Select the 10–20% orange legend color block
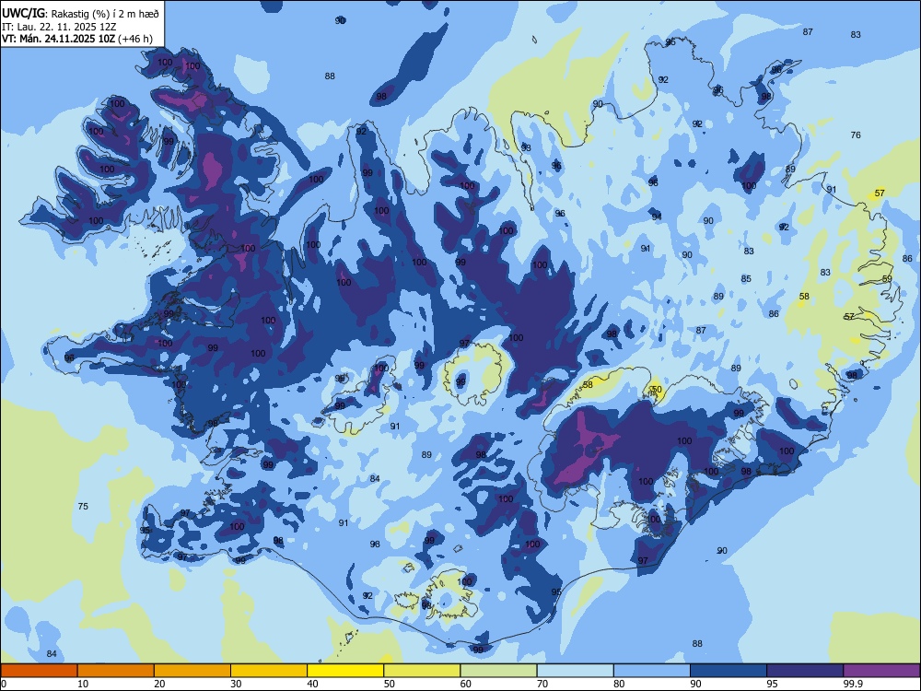921x691 pixels. [x=116, y=671]
